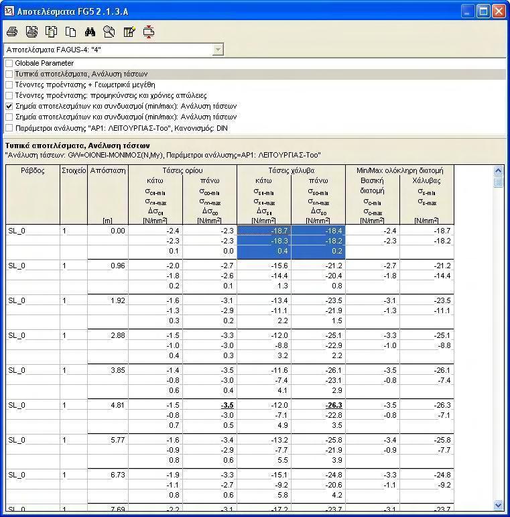The height and width of the screenshot is (517, 510).
Task: Click the bold underlined -3.5 value
Action: (227, 405)
